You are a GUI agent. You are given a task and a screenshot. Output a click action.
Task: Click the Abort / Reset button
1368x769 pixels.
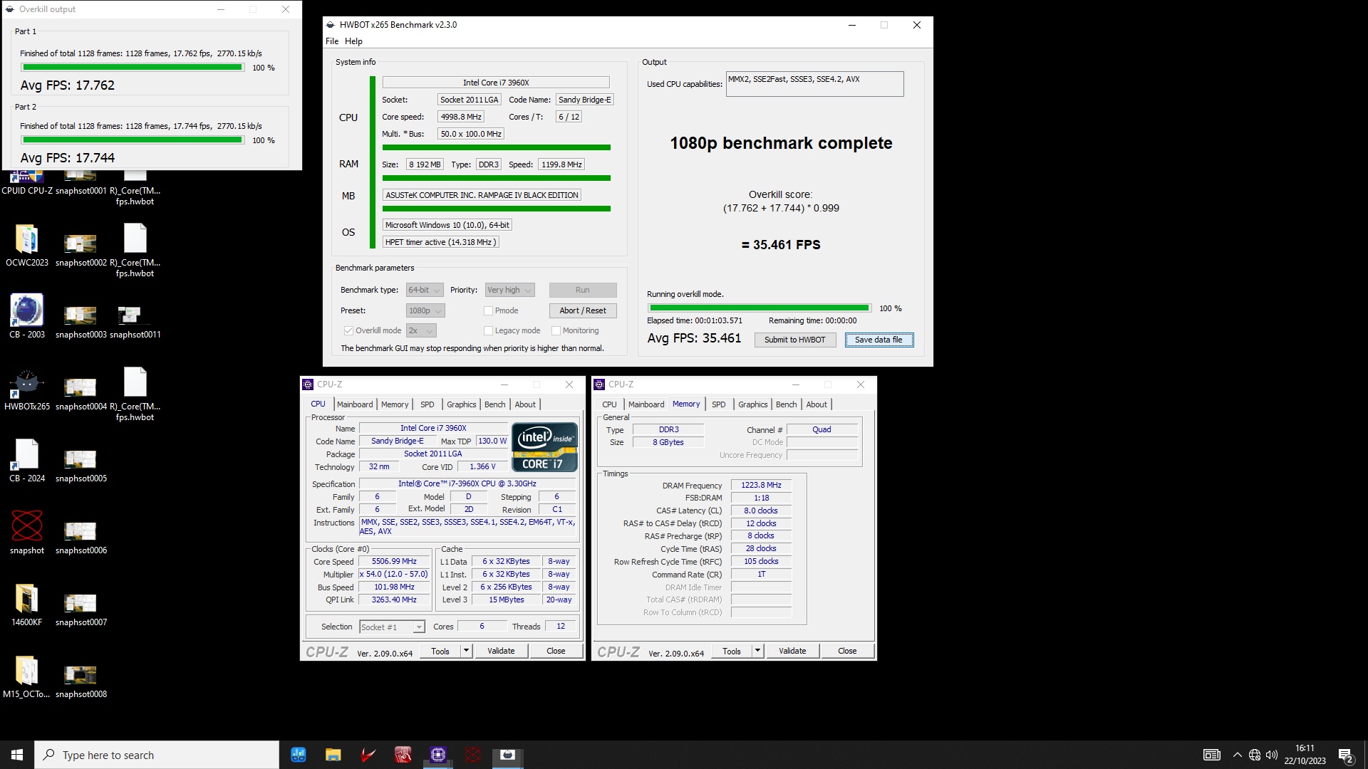pyautogui.click(x=583, y=310)
